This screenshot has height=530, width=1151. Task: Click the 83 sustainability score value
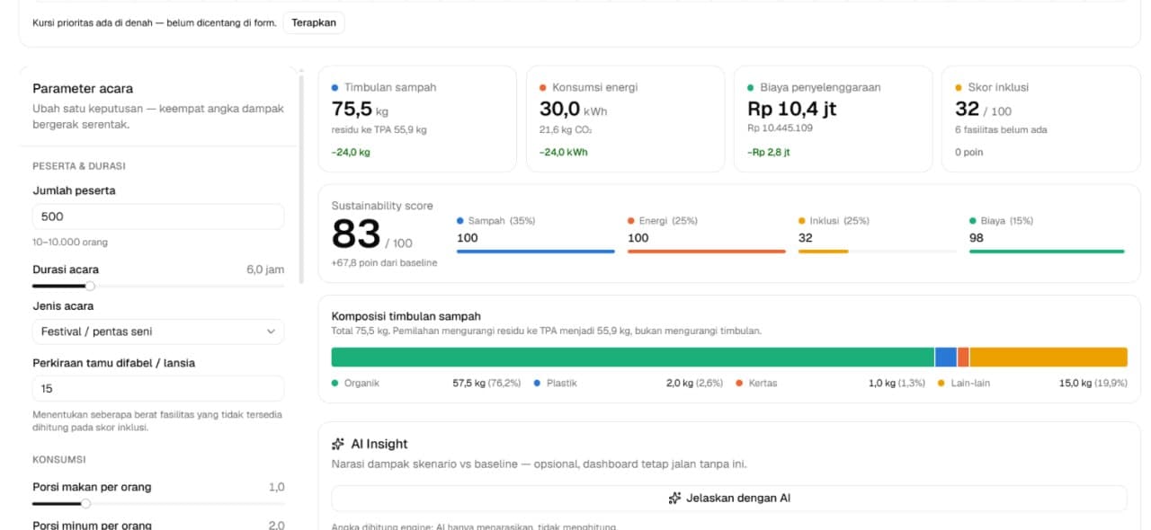[x=356, y=234]
